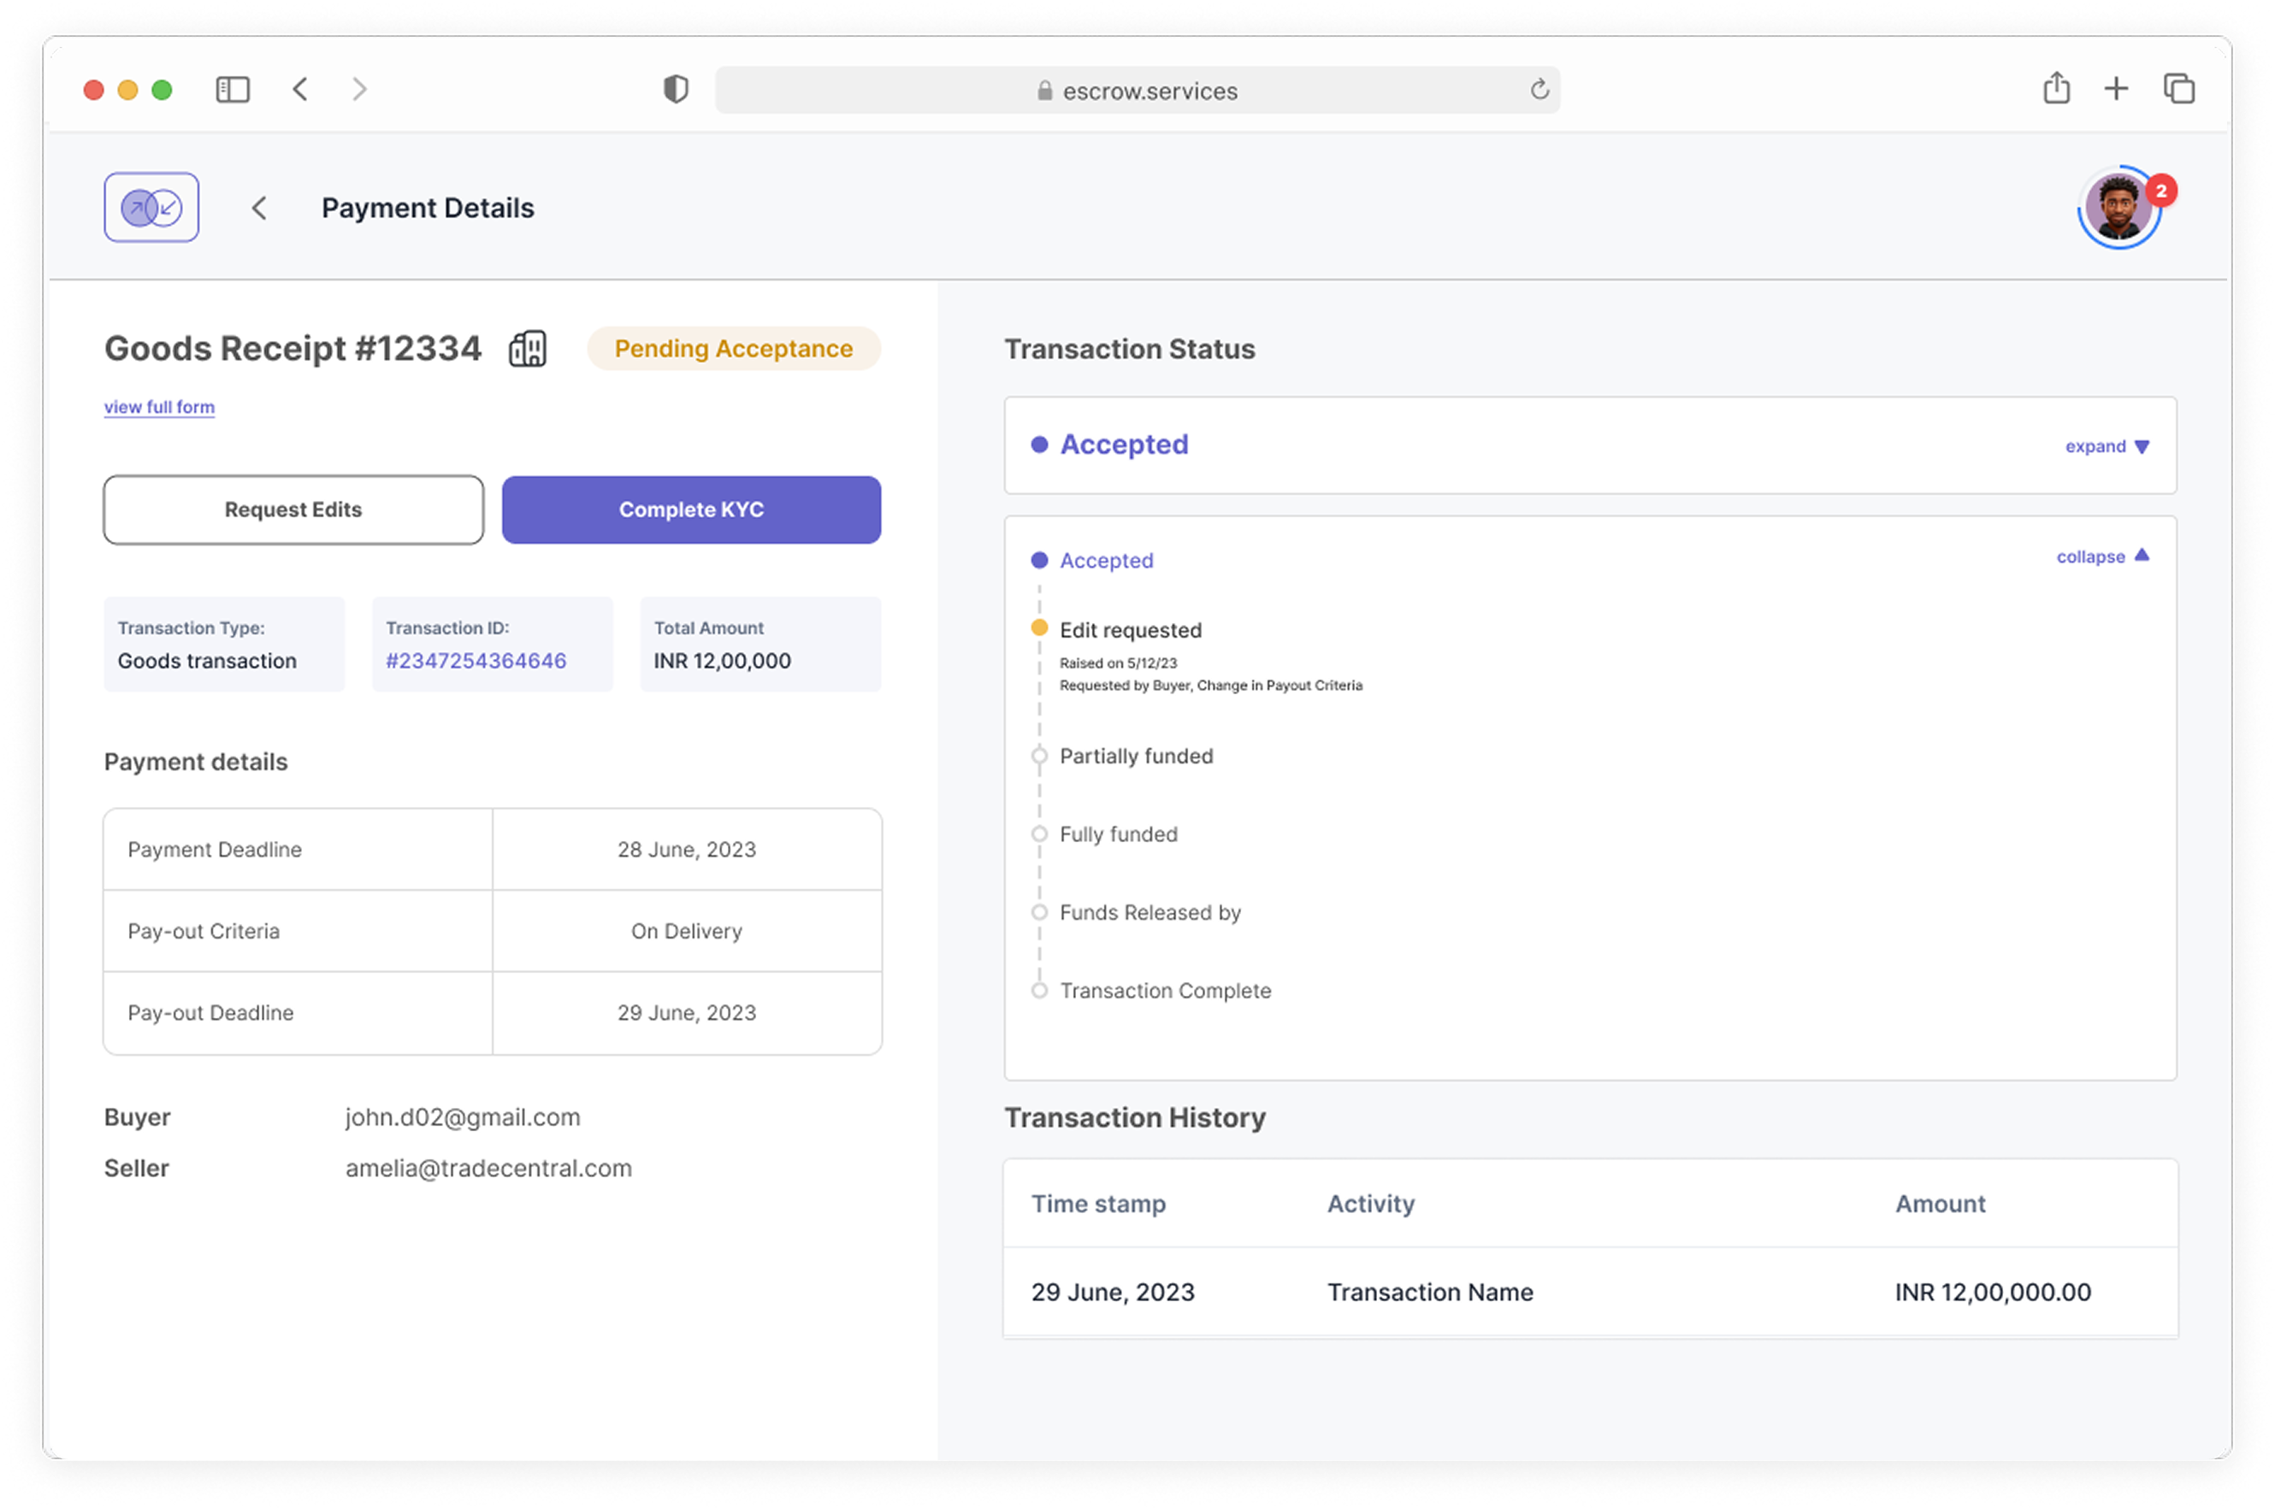Click the 29 June, 2023 history timestamp

pyautogui.click(x=1112, y=1292)
